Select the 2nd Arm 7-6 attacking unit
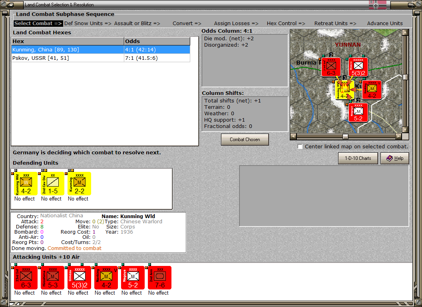This screenshot has height=307, width=422. point(159,278)
